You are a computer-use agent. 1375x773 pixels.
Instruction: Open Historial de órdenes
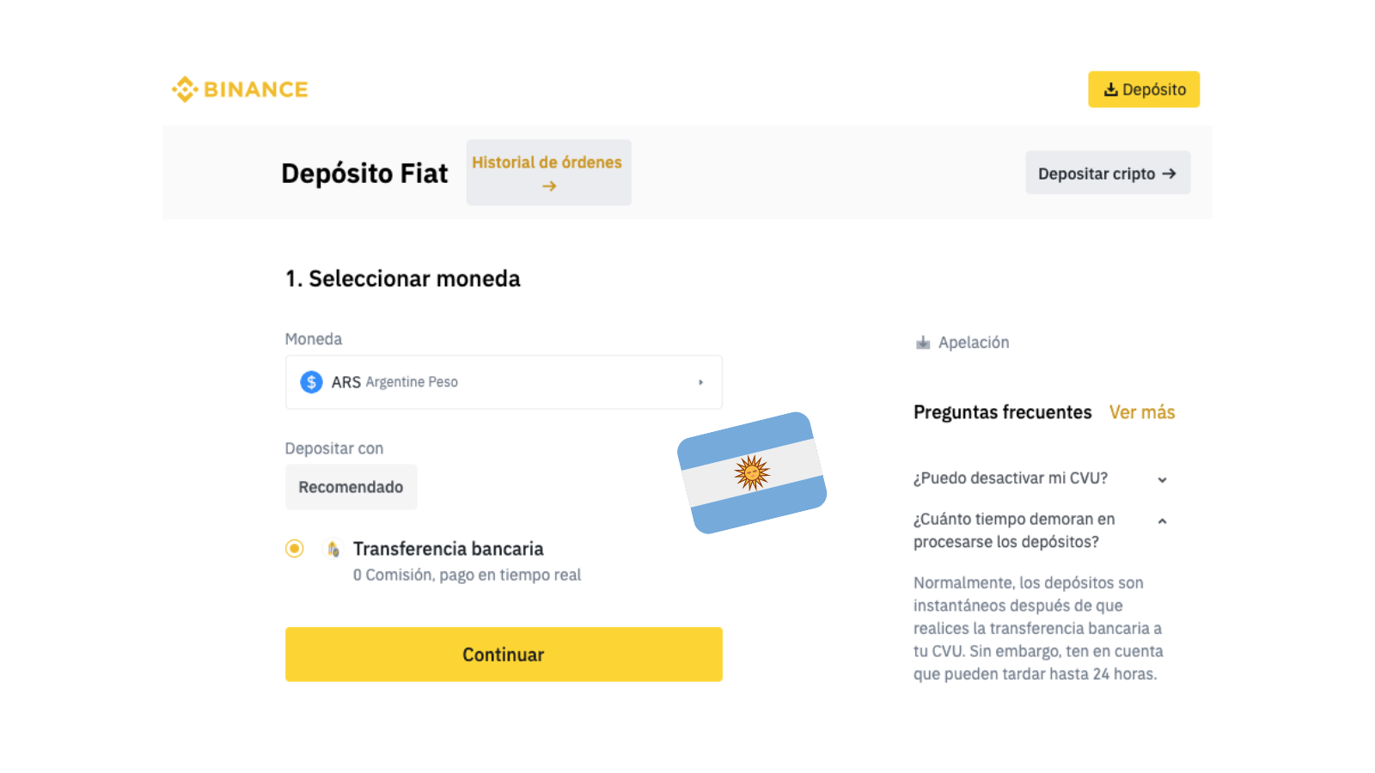548,173
